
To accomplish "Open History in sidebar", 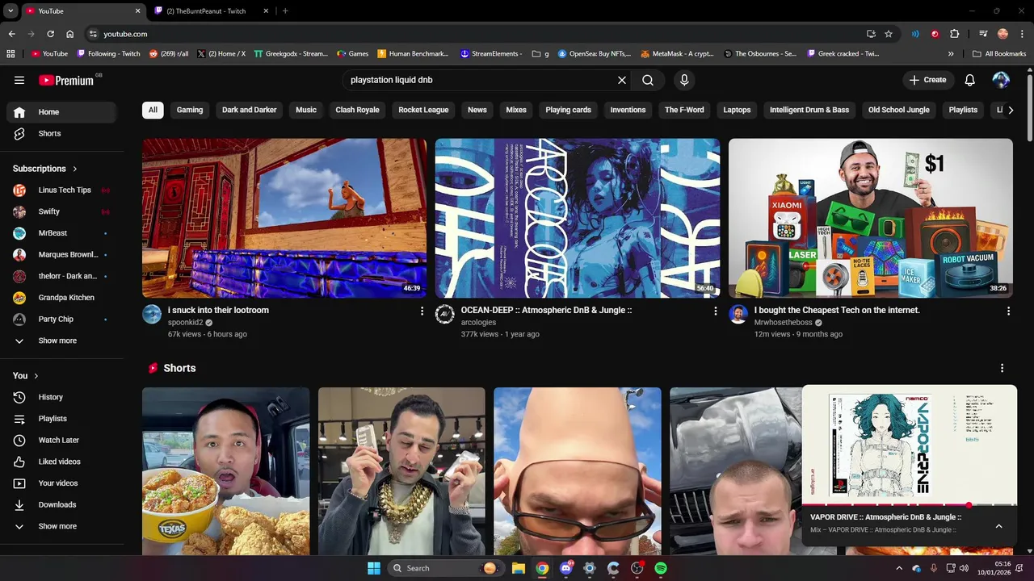I will click(x=61, y=397).
